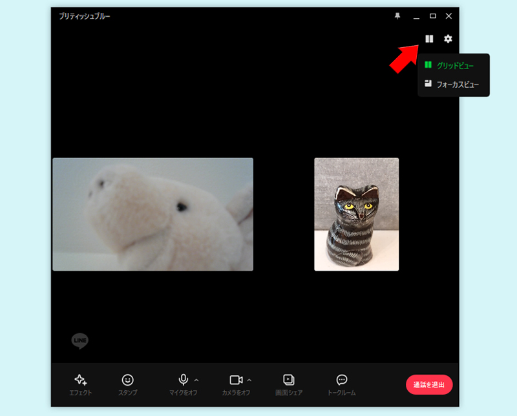
Task: Select the エフェクト sparkle icon
Action: (x=81, y=380)
